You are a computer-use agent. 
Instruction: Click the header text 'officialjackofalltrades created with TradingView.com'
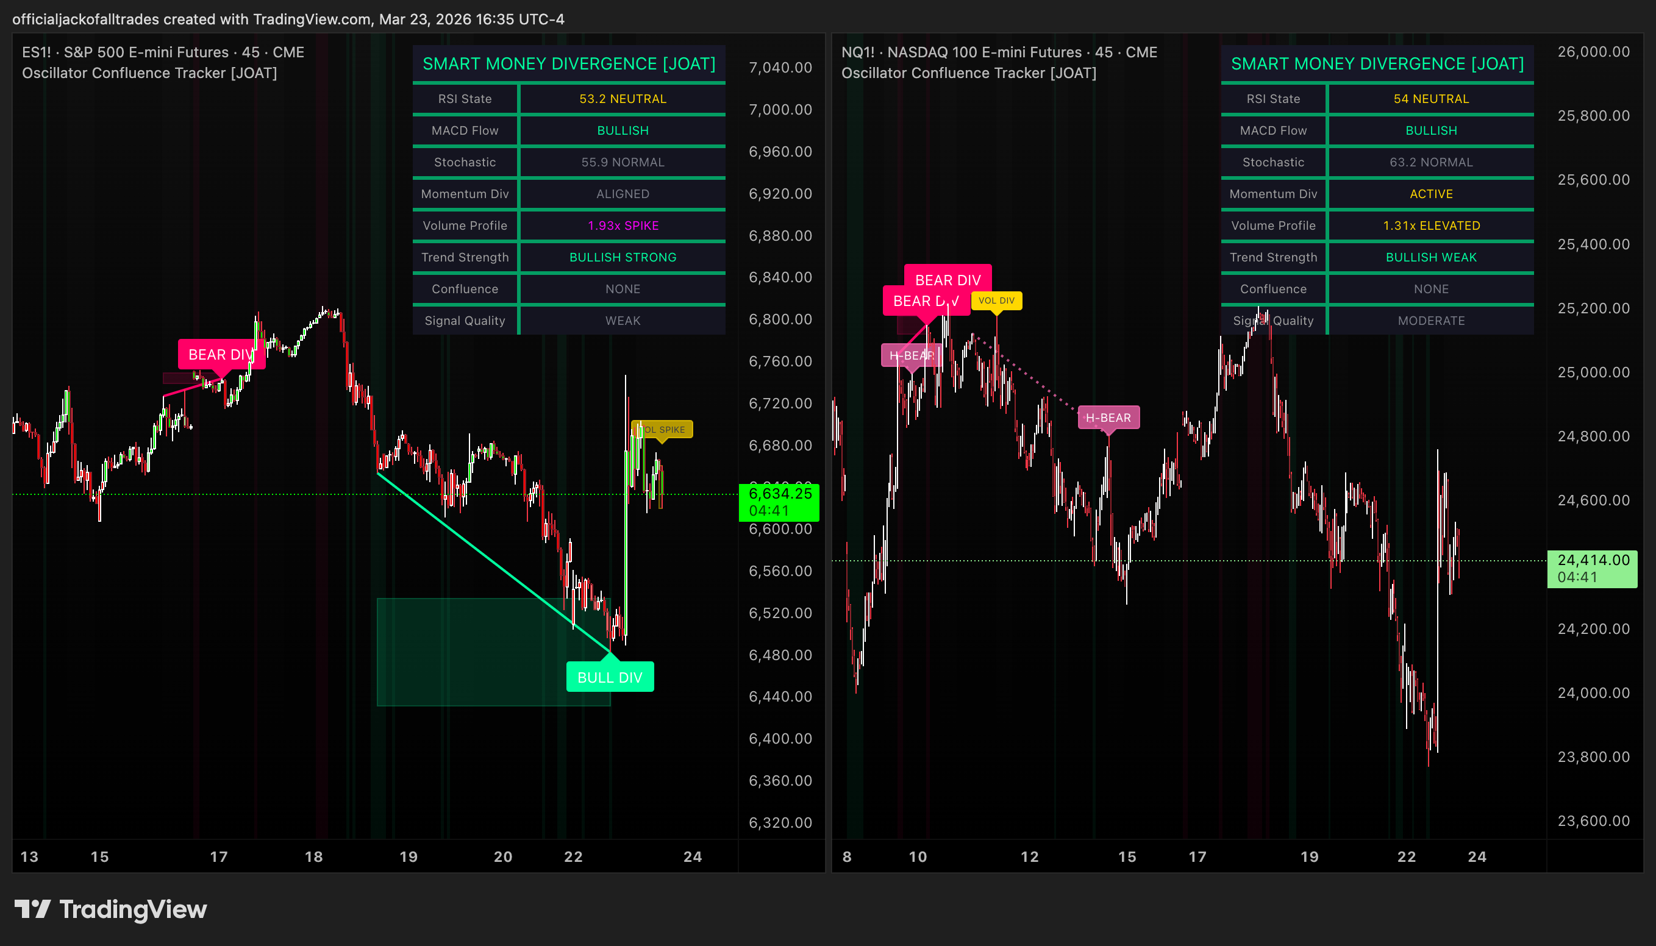tap(193, 19)
